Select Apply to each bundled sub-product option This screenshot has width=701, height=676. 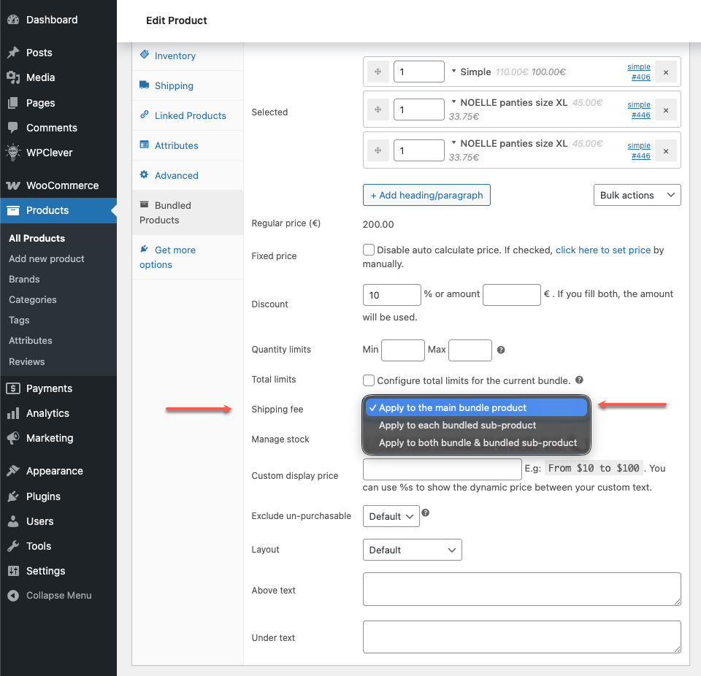tap(457, 425)
